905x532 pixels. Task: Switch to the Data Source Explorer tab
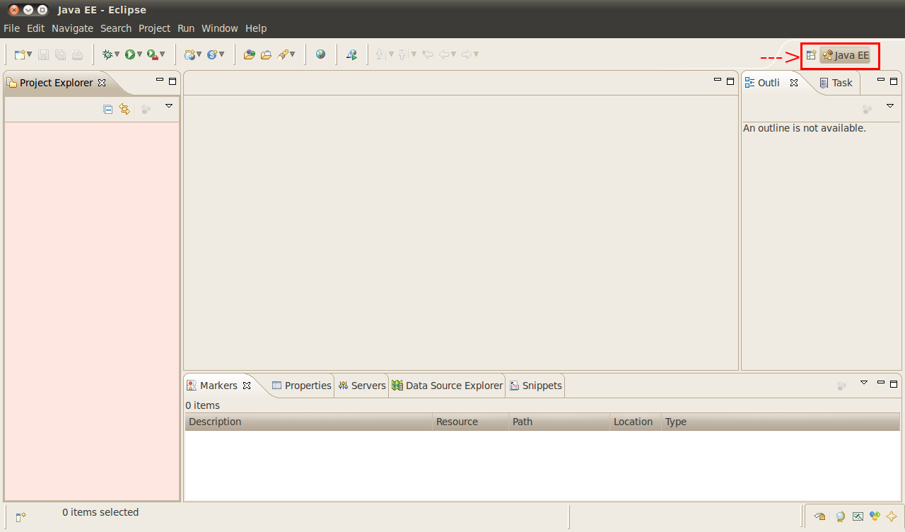pyautogui.click(x=447, y=386)
